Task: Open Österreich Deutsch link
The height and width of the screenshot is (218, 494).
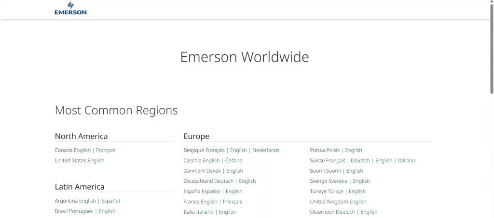Action: point(345,212)
